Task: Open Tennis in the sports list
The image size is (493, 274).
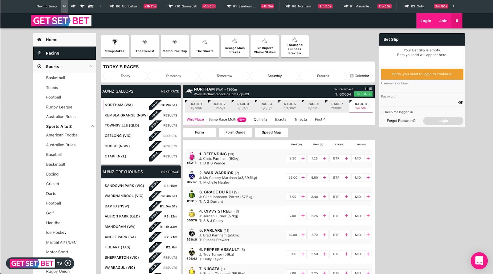Action: click(x=52, y=88)
